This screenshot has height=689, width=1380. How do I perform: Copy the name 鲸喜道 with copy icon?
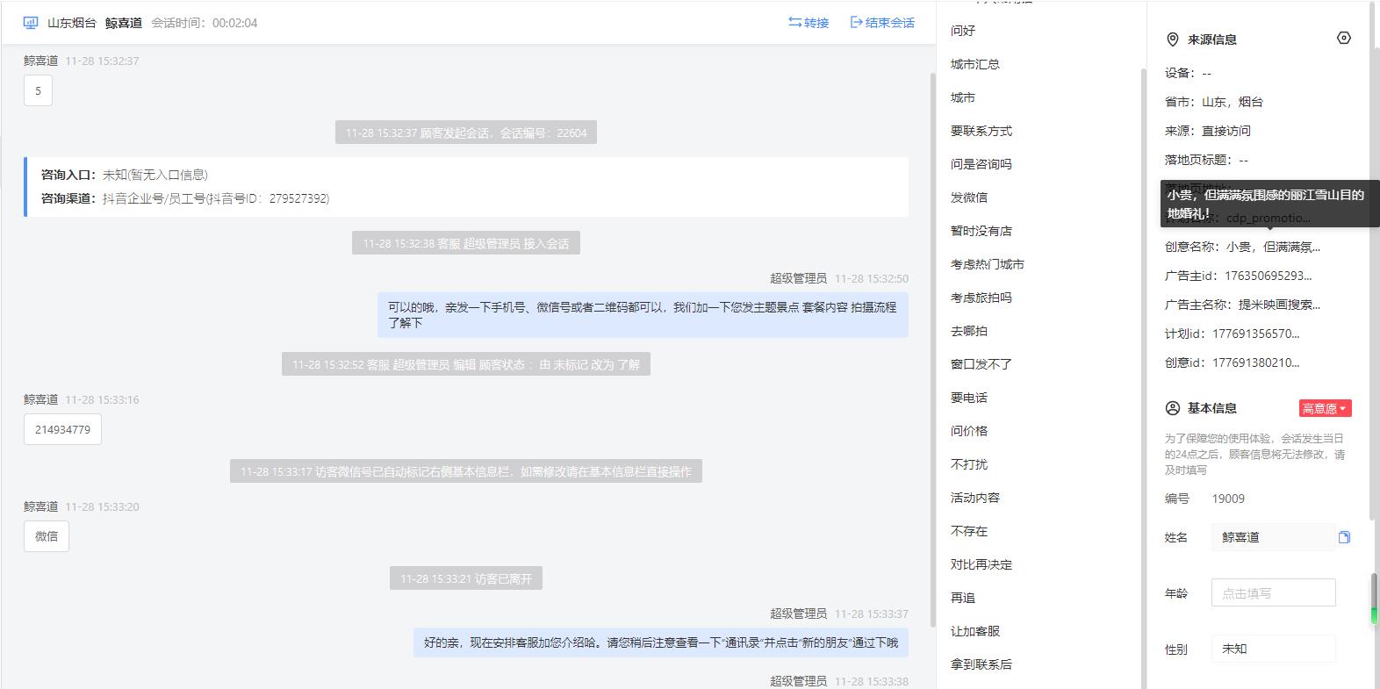click(x=1344, y=537)
